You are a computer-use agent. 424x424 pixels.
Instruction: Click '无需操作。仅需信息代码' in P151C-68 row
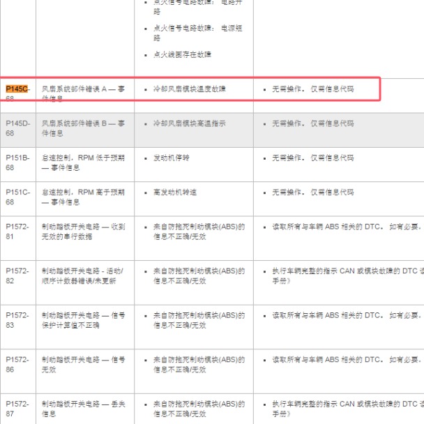click(x=313, y=192)
